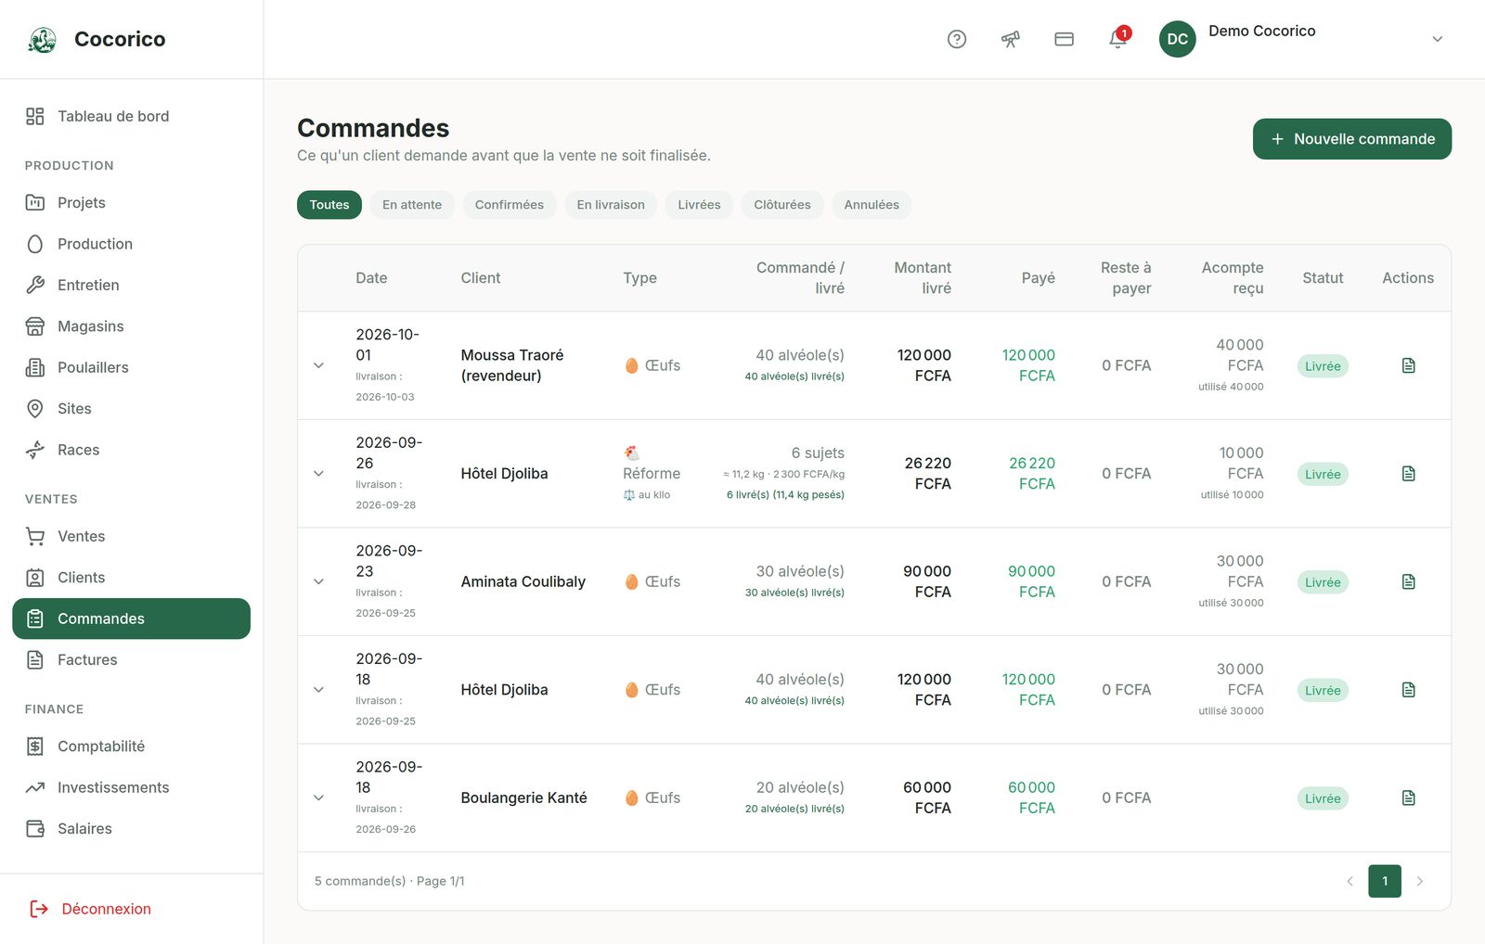1485x944 pixels.
Task: Expand the Boulangerie Kanté order row
Action: [x=318, y=797]
